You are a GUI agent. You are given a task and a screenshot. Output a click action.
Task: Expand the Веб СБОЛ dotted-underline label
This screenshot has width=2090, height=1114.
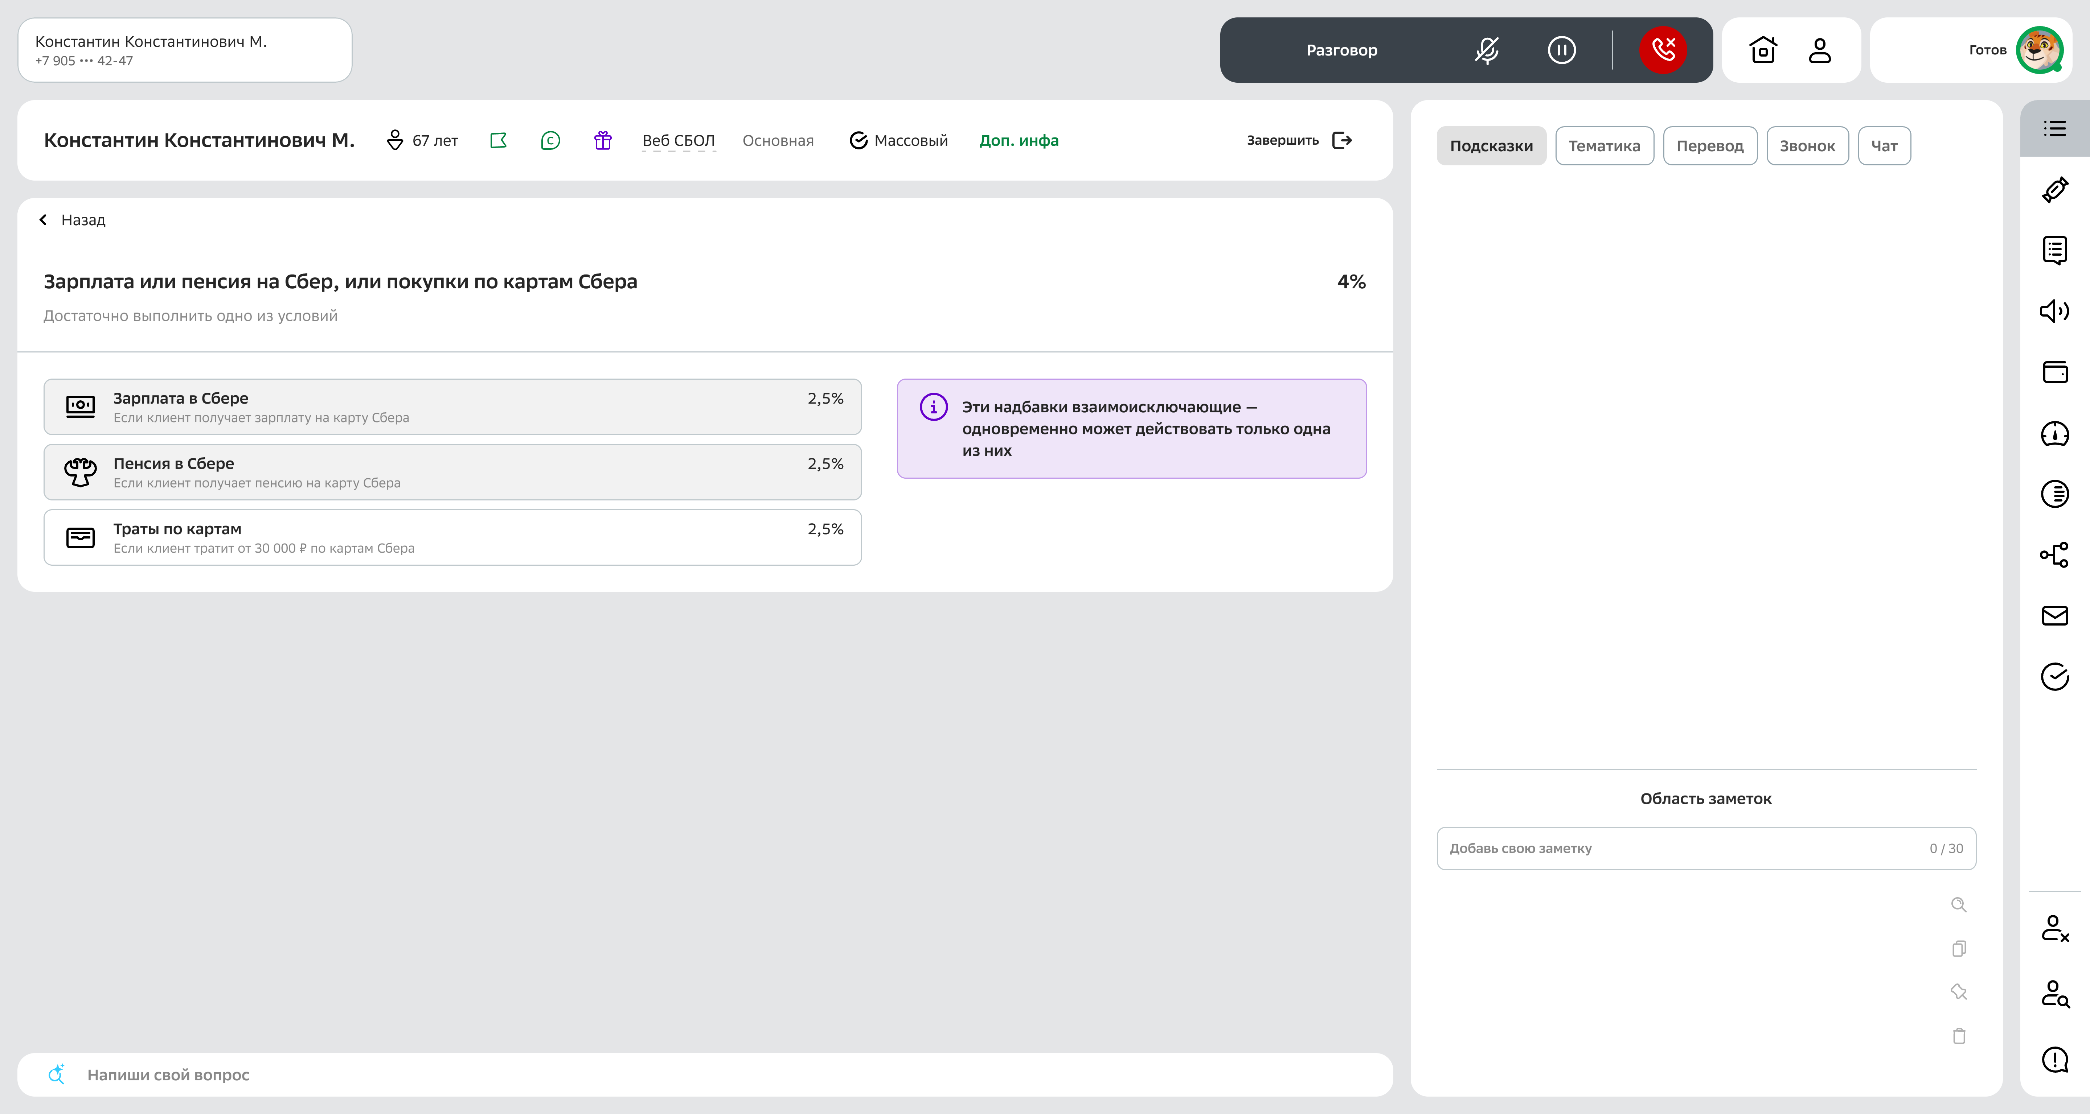coord(678,141)
